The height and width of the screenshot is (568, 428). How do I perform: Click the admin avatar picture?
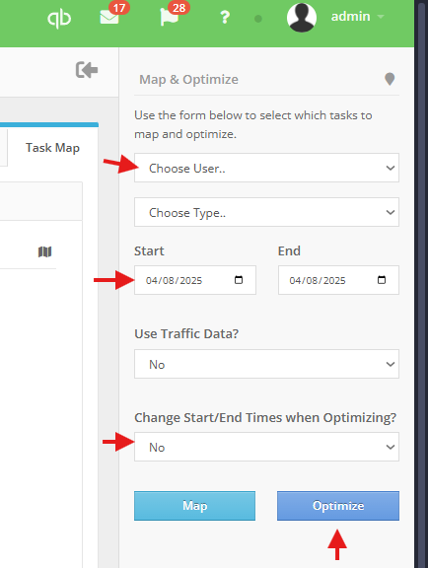pos(302,18)
